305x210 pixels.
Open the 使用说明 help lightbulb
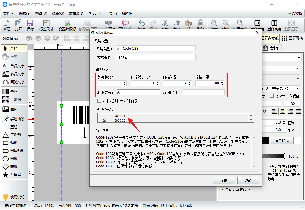pyautogui.click(x=14, y=197)
